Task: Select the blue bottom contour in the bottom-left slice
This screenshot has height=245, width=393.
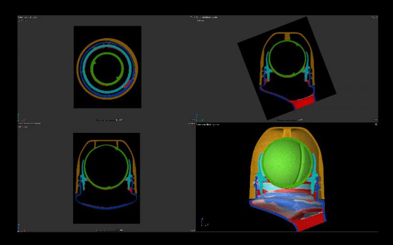Action: tap(107, 205)
